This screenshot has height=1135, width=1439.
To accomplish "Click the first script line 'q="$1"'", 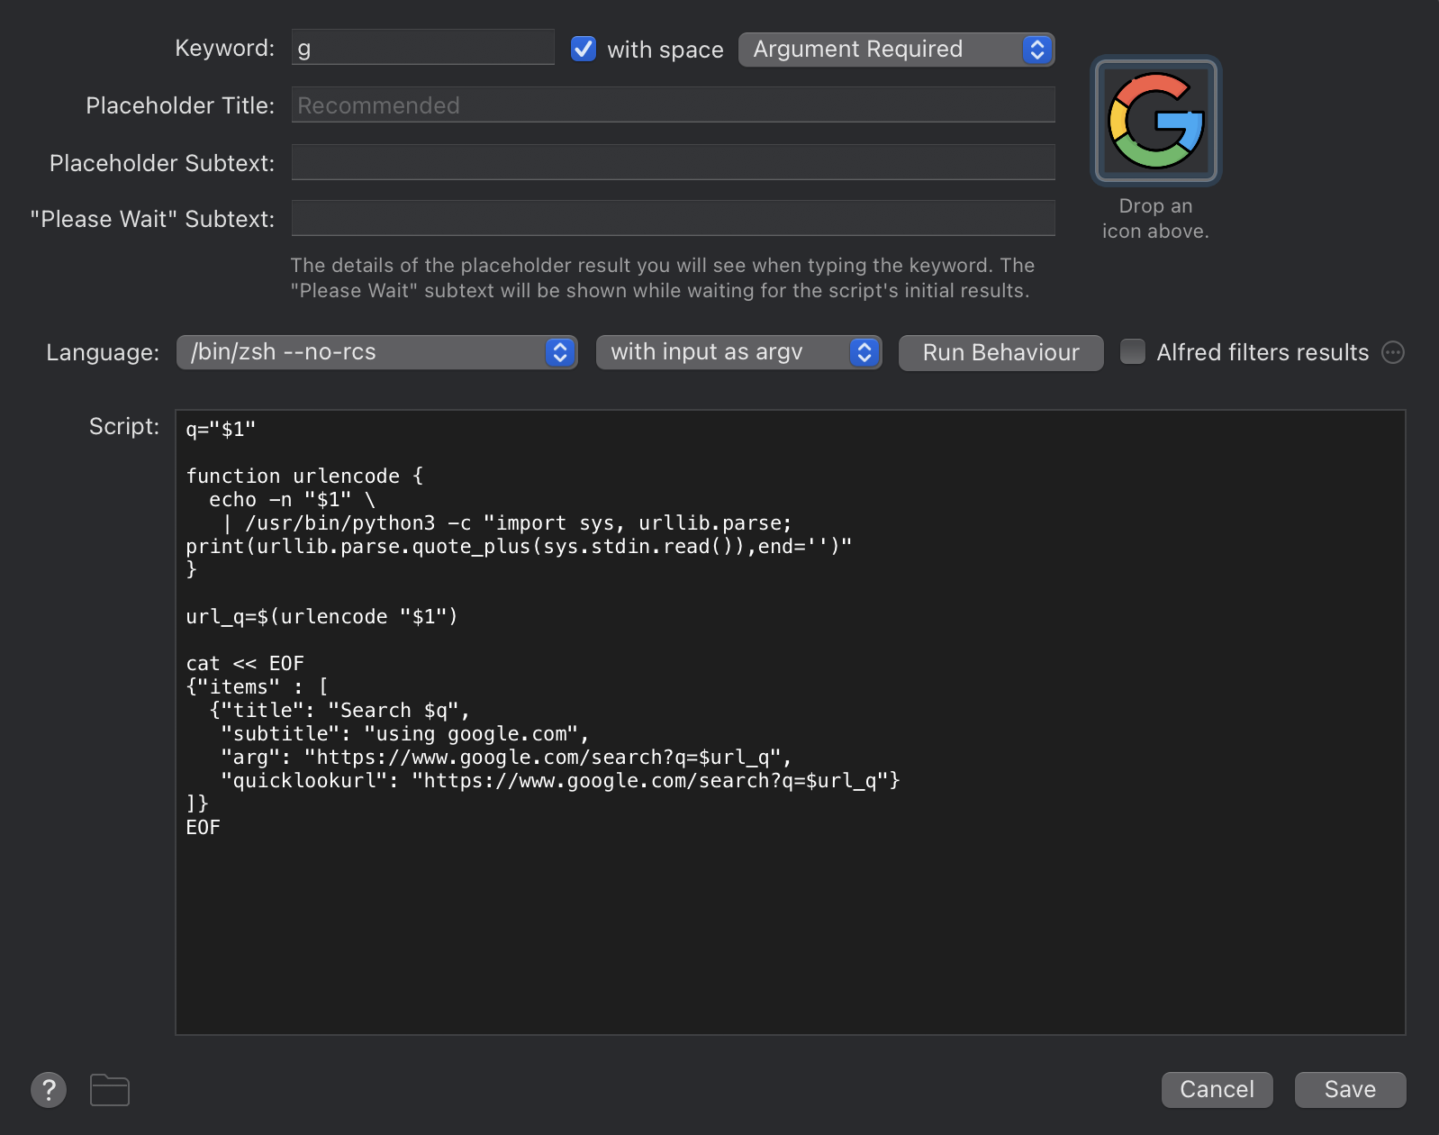I will (x=221, y=429).
